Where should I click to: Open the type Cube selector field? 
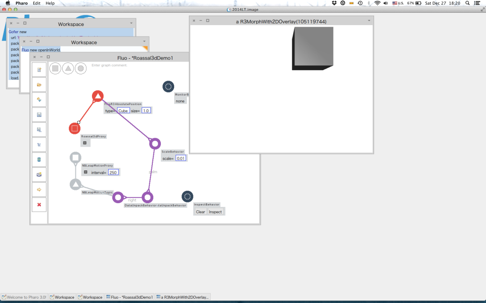[123, 111]
